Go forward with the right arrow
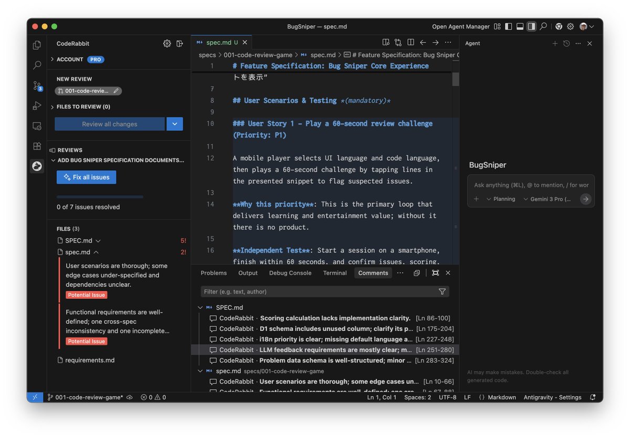Screen dimensions: 630x438 tap(435, 43)
